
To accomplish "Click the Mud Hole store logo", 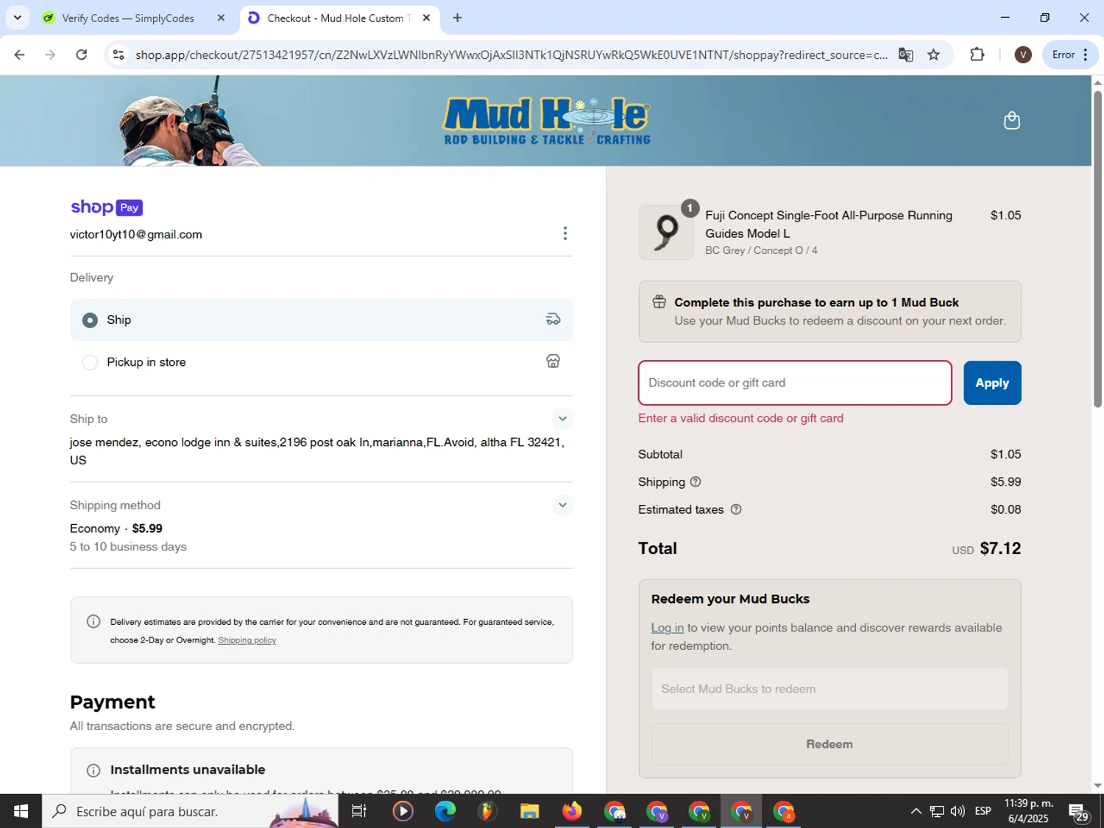I will click(547, 121).
